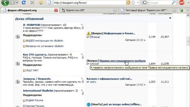Open the International Vbulletin forum
This screenshot has width=190, height=107.
tap(38, 91)
